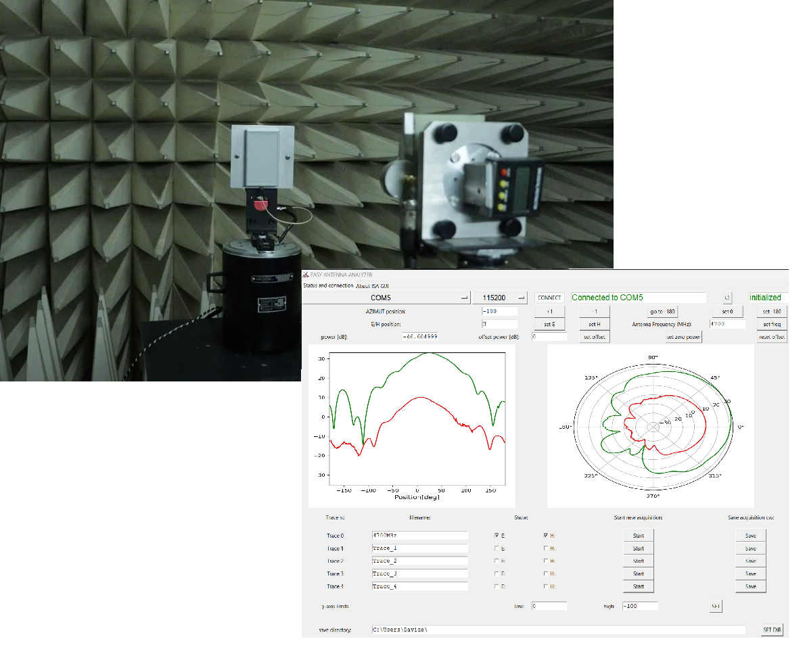This screenshot has height=654, width=805.
Task: Click Start for Trace 3 acquisition
Action: [638, 574]
